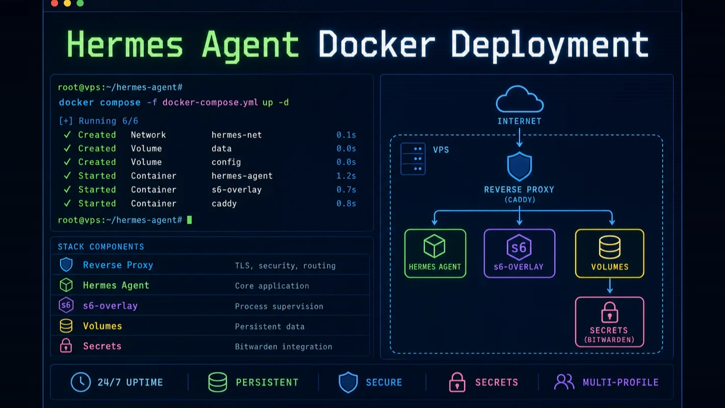Screen dimensions: 725x408
Task: Click 'Process supervision' description
Action: pyautogui.click(x=279, y=307)
